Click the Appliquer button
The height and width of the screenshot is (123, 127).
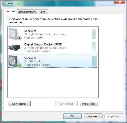[x=114, y=116]
